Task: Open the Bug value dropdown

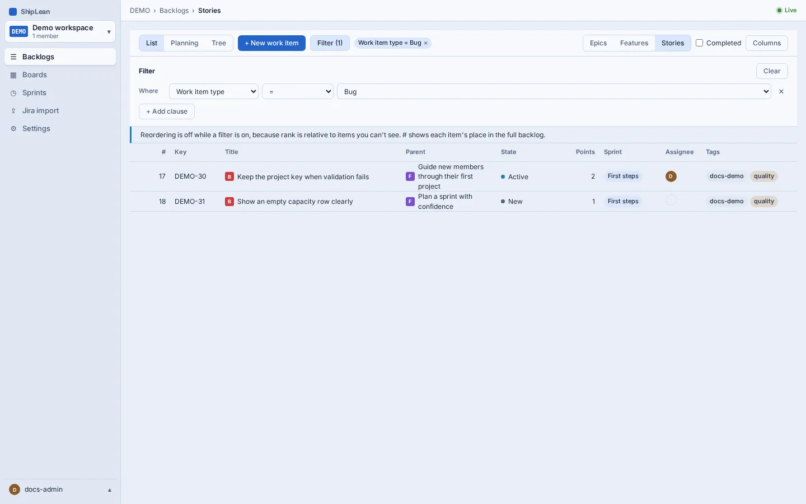Action: click(554, 91)
